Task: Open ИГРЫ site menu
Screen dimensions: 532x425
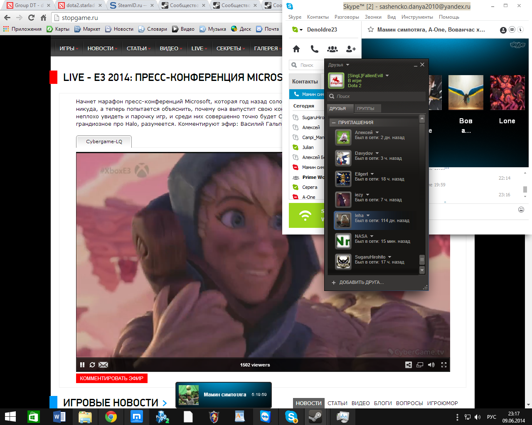Action: (69, 48)
